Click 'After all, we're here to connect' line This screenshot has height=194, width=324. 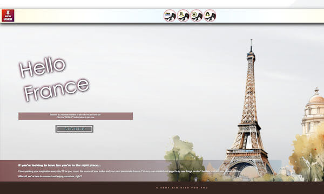50,176
